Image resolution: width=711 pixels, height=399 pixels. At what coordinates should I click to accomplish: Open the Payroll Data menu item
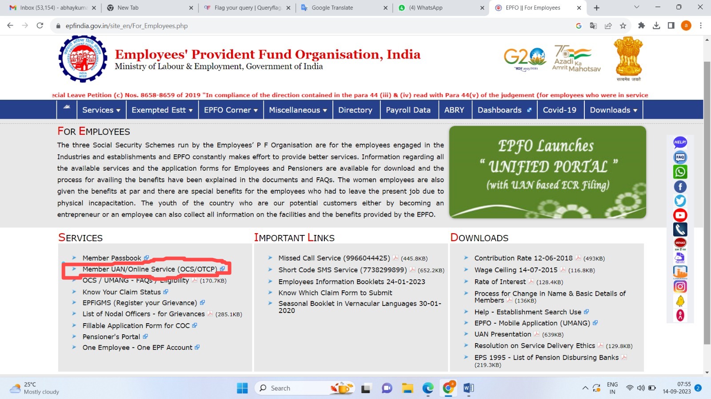[x=408, y=110]
